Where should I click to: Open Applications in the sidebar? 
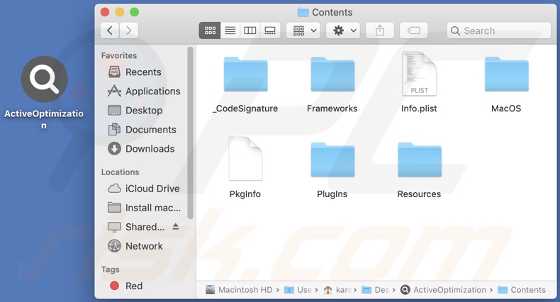144,91
